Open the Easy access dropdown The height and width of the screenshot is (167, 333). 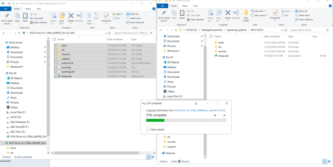[261, 15]
